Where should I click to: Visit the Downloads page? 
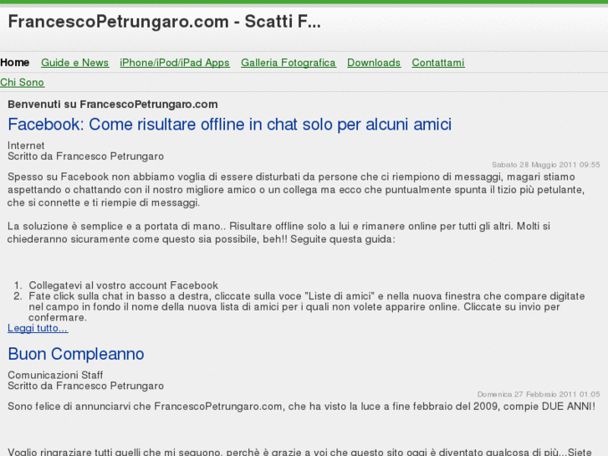[373, 63]
